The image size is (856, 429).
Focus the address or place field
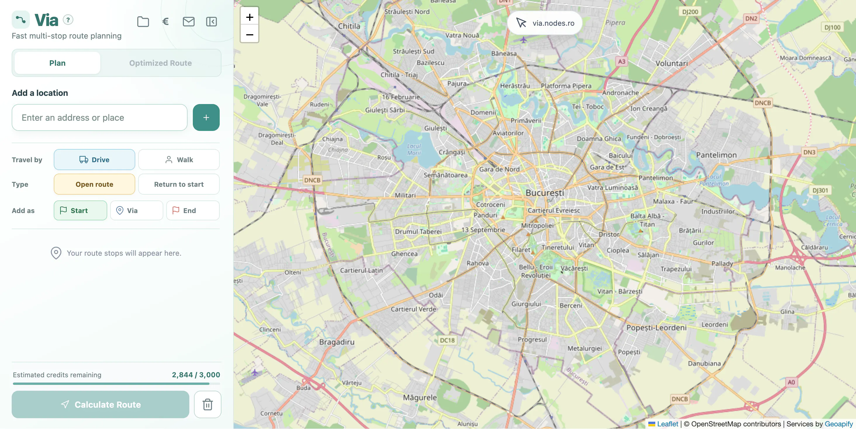100,117
